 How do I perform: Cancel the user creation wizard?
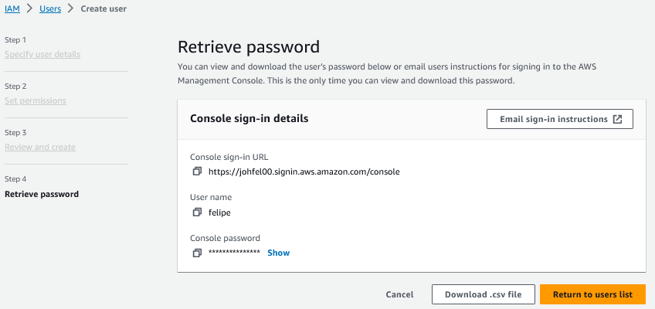click(x=399, y=294)
